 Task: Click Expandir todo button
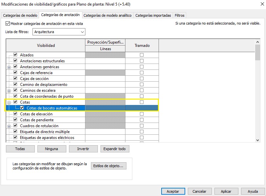tap(115, 149)
